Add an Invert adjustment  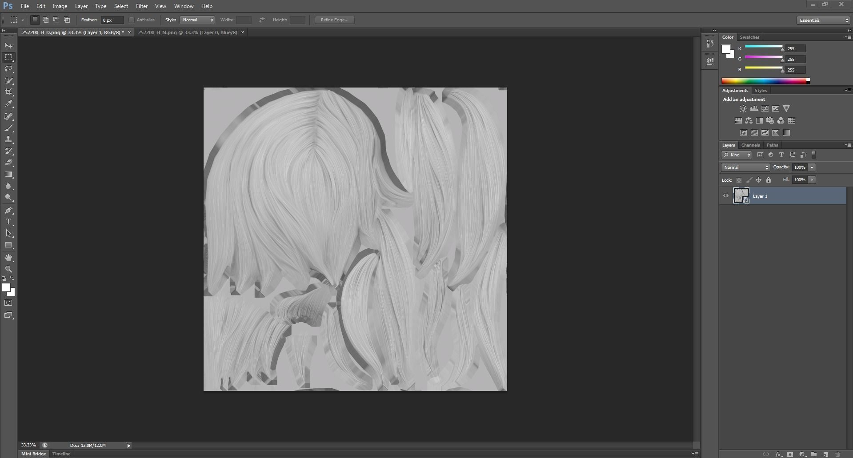744,132
